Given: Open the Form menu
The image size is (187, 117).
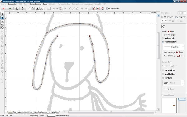Looking at the screenshot, I should tap(45, 4).
